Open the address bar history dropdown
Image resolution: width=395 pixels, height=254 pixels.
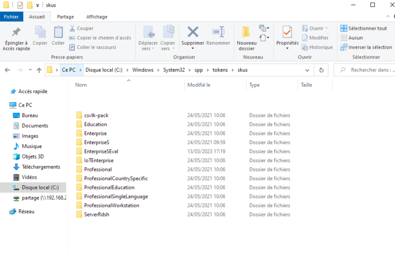coord(309,70)
